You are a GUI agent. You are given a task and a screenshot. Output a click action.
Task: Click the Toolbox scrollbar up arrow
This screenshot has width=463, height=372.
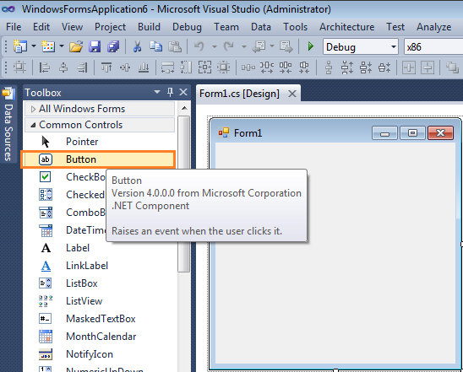(x=184, y=108)
